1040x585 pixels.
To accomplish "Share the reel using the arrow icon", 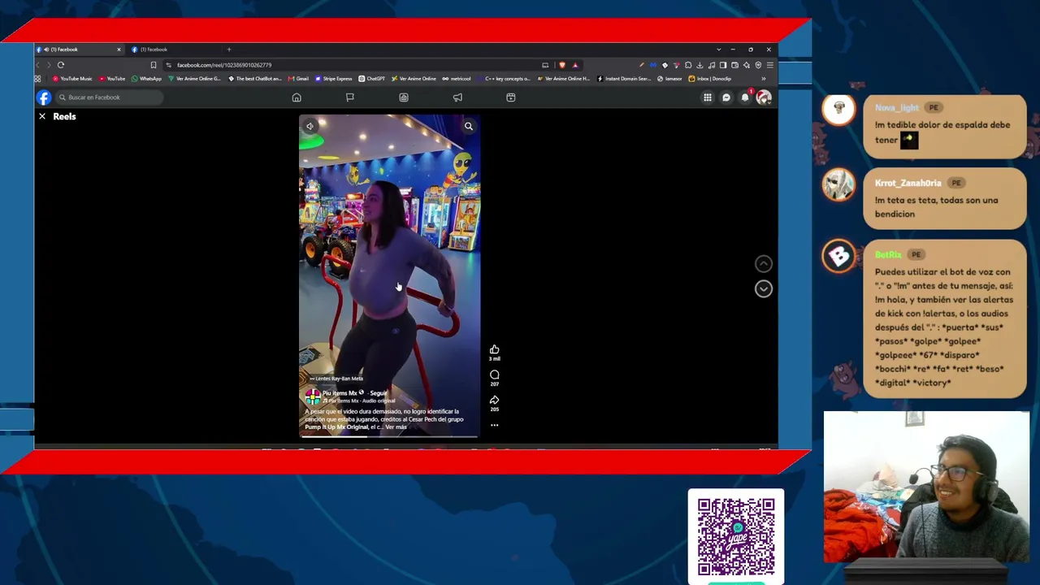I will click(x=494, y=400).
